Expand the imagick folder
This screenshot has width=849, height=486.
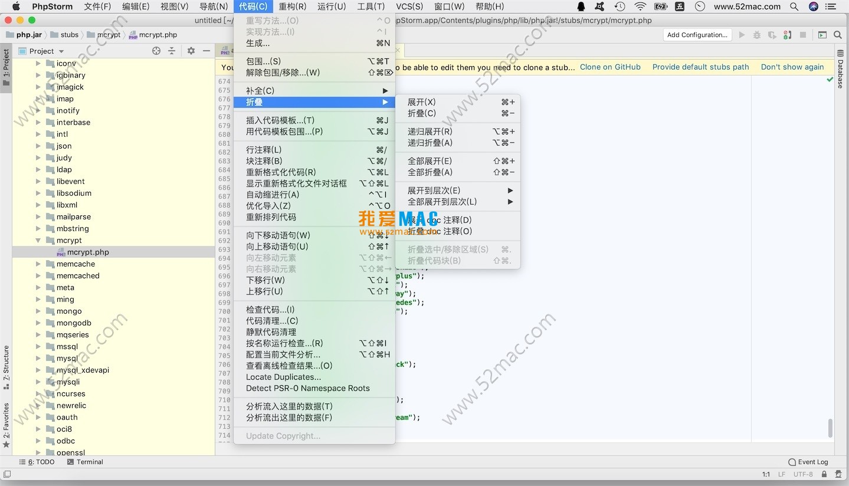38,87
